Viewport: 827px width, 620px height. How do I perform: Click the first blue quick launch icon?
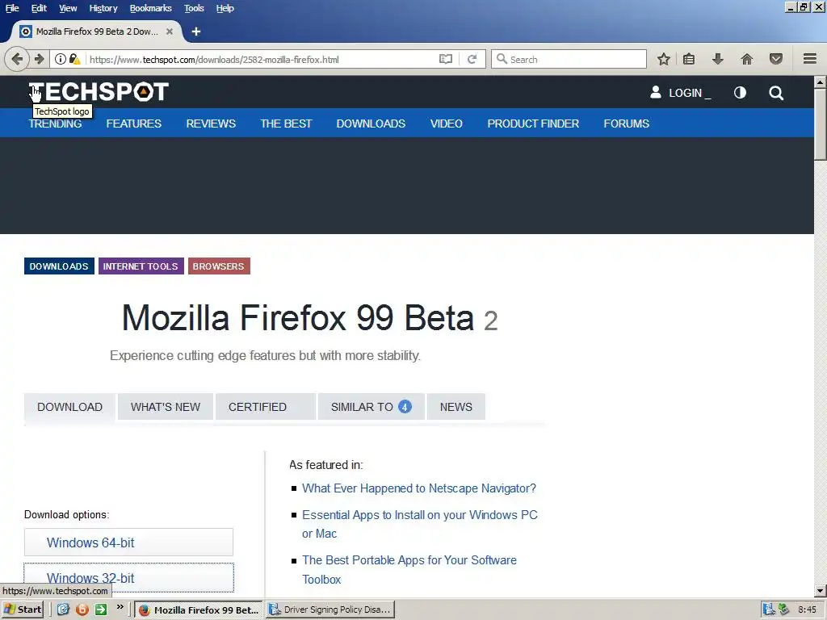63,610
